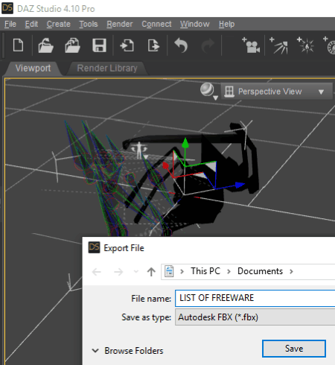
Task: Click the File name input field
Action: pyautogui.click(x=255, y=298)
